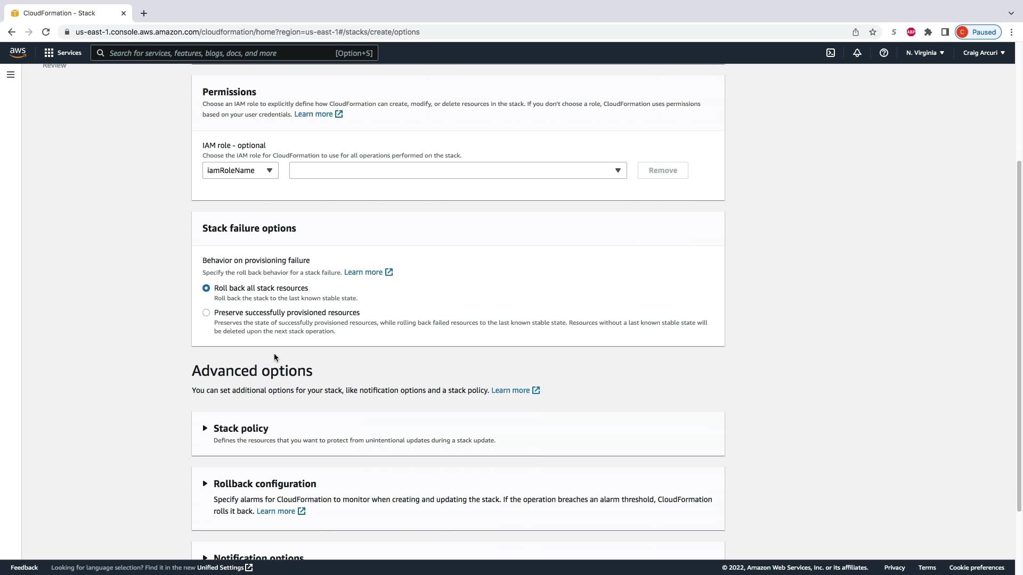Screen dimensions: 1023x575
Task: Open the empty IAM role selection dropdown
Action: [458, 170]
